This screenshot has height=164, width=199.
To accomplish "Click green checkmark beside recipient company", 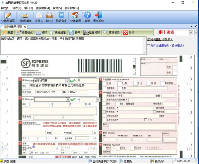I will pos(73,100).
